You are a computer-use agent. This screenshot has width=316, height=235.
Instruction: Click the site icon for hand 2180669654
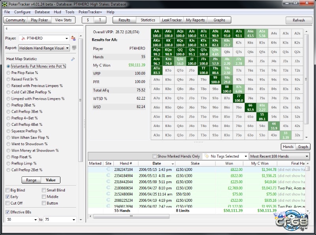point(108,188)
